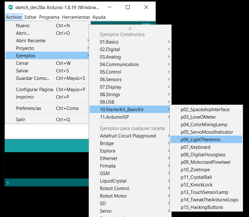Open the Ayuda menu
Image resolution: width=249 pixels, height=217 pixels.
99,17
